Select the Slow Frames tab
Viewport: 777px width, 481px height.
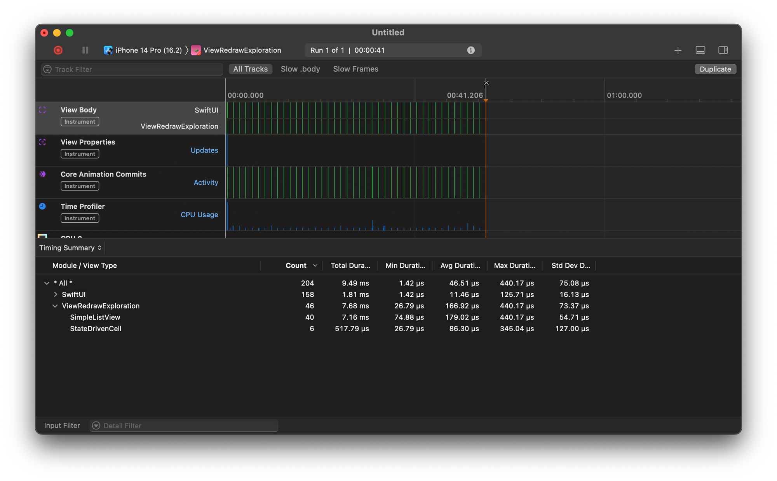[356, 69]
